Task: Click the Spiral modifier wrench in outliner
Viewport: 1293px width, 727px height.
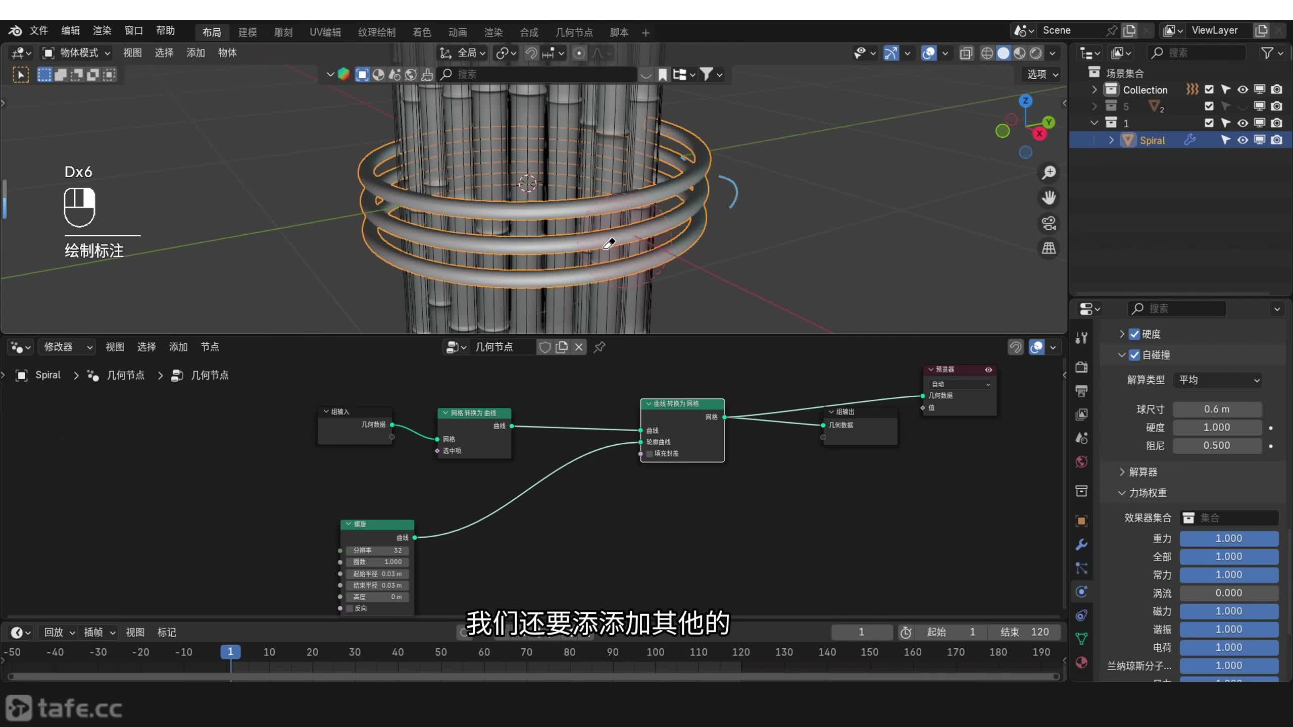Action: tap(1190, 140)
